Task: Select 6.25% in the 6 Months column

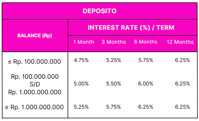Action: point(146,107)
